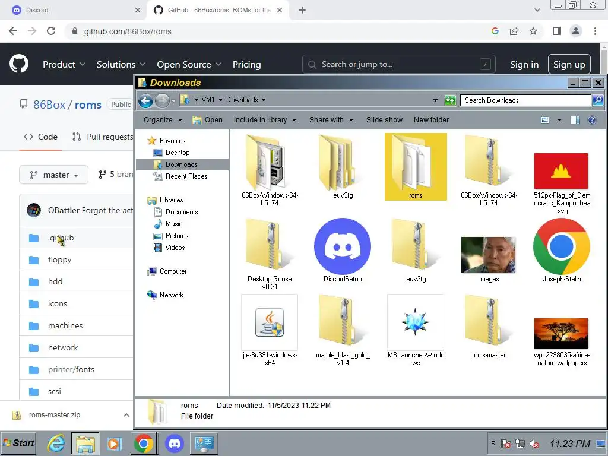
Task: Open the Windows Start menu
Action: point(18,443)
